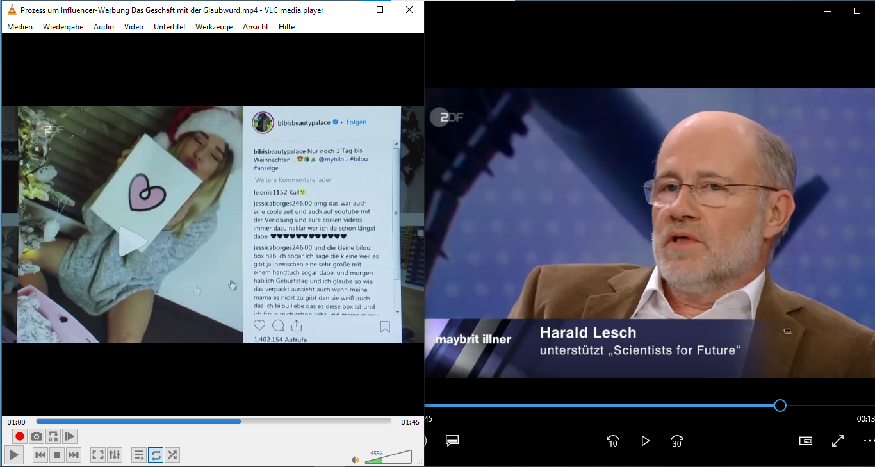Open the Medien menu
875x467 pixels.
[x=20, y=27]
